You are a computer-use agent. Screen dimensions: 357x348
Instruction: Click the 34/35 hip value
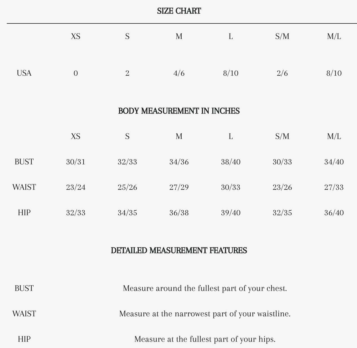click(x=127, y=213)
